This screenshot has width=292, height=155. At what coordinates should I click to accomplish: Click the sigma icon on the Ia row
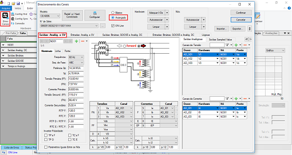[176, 108]
